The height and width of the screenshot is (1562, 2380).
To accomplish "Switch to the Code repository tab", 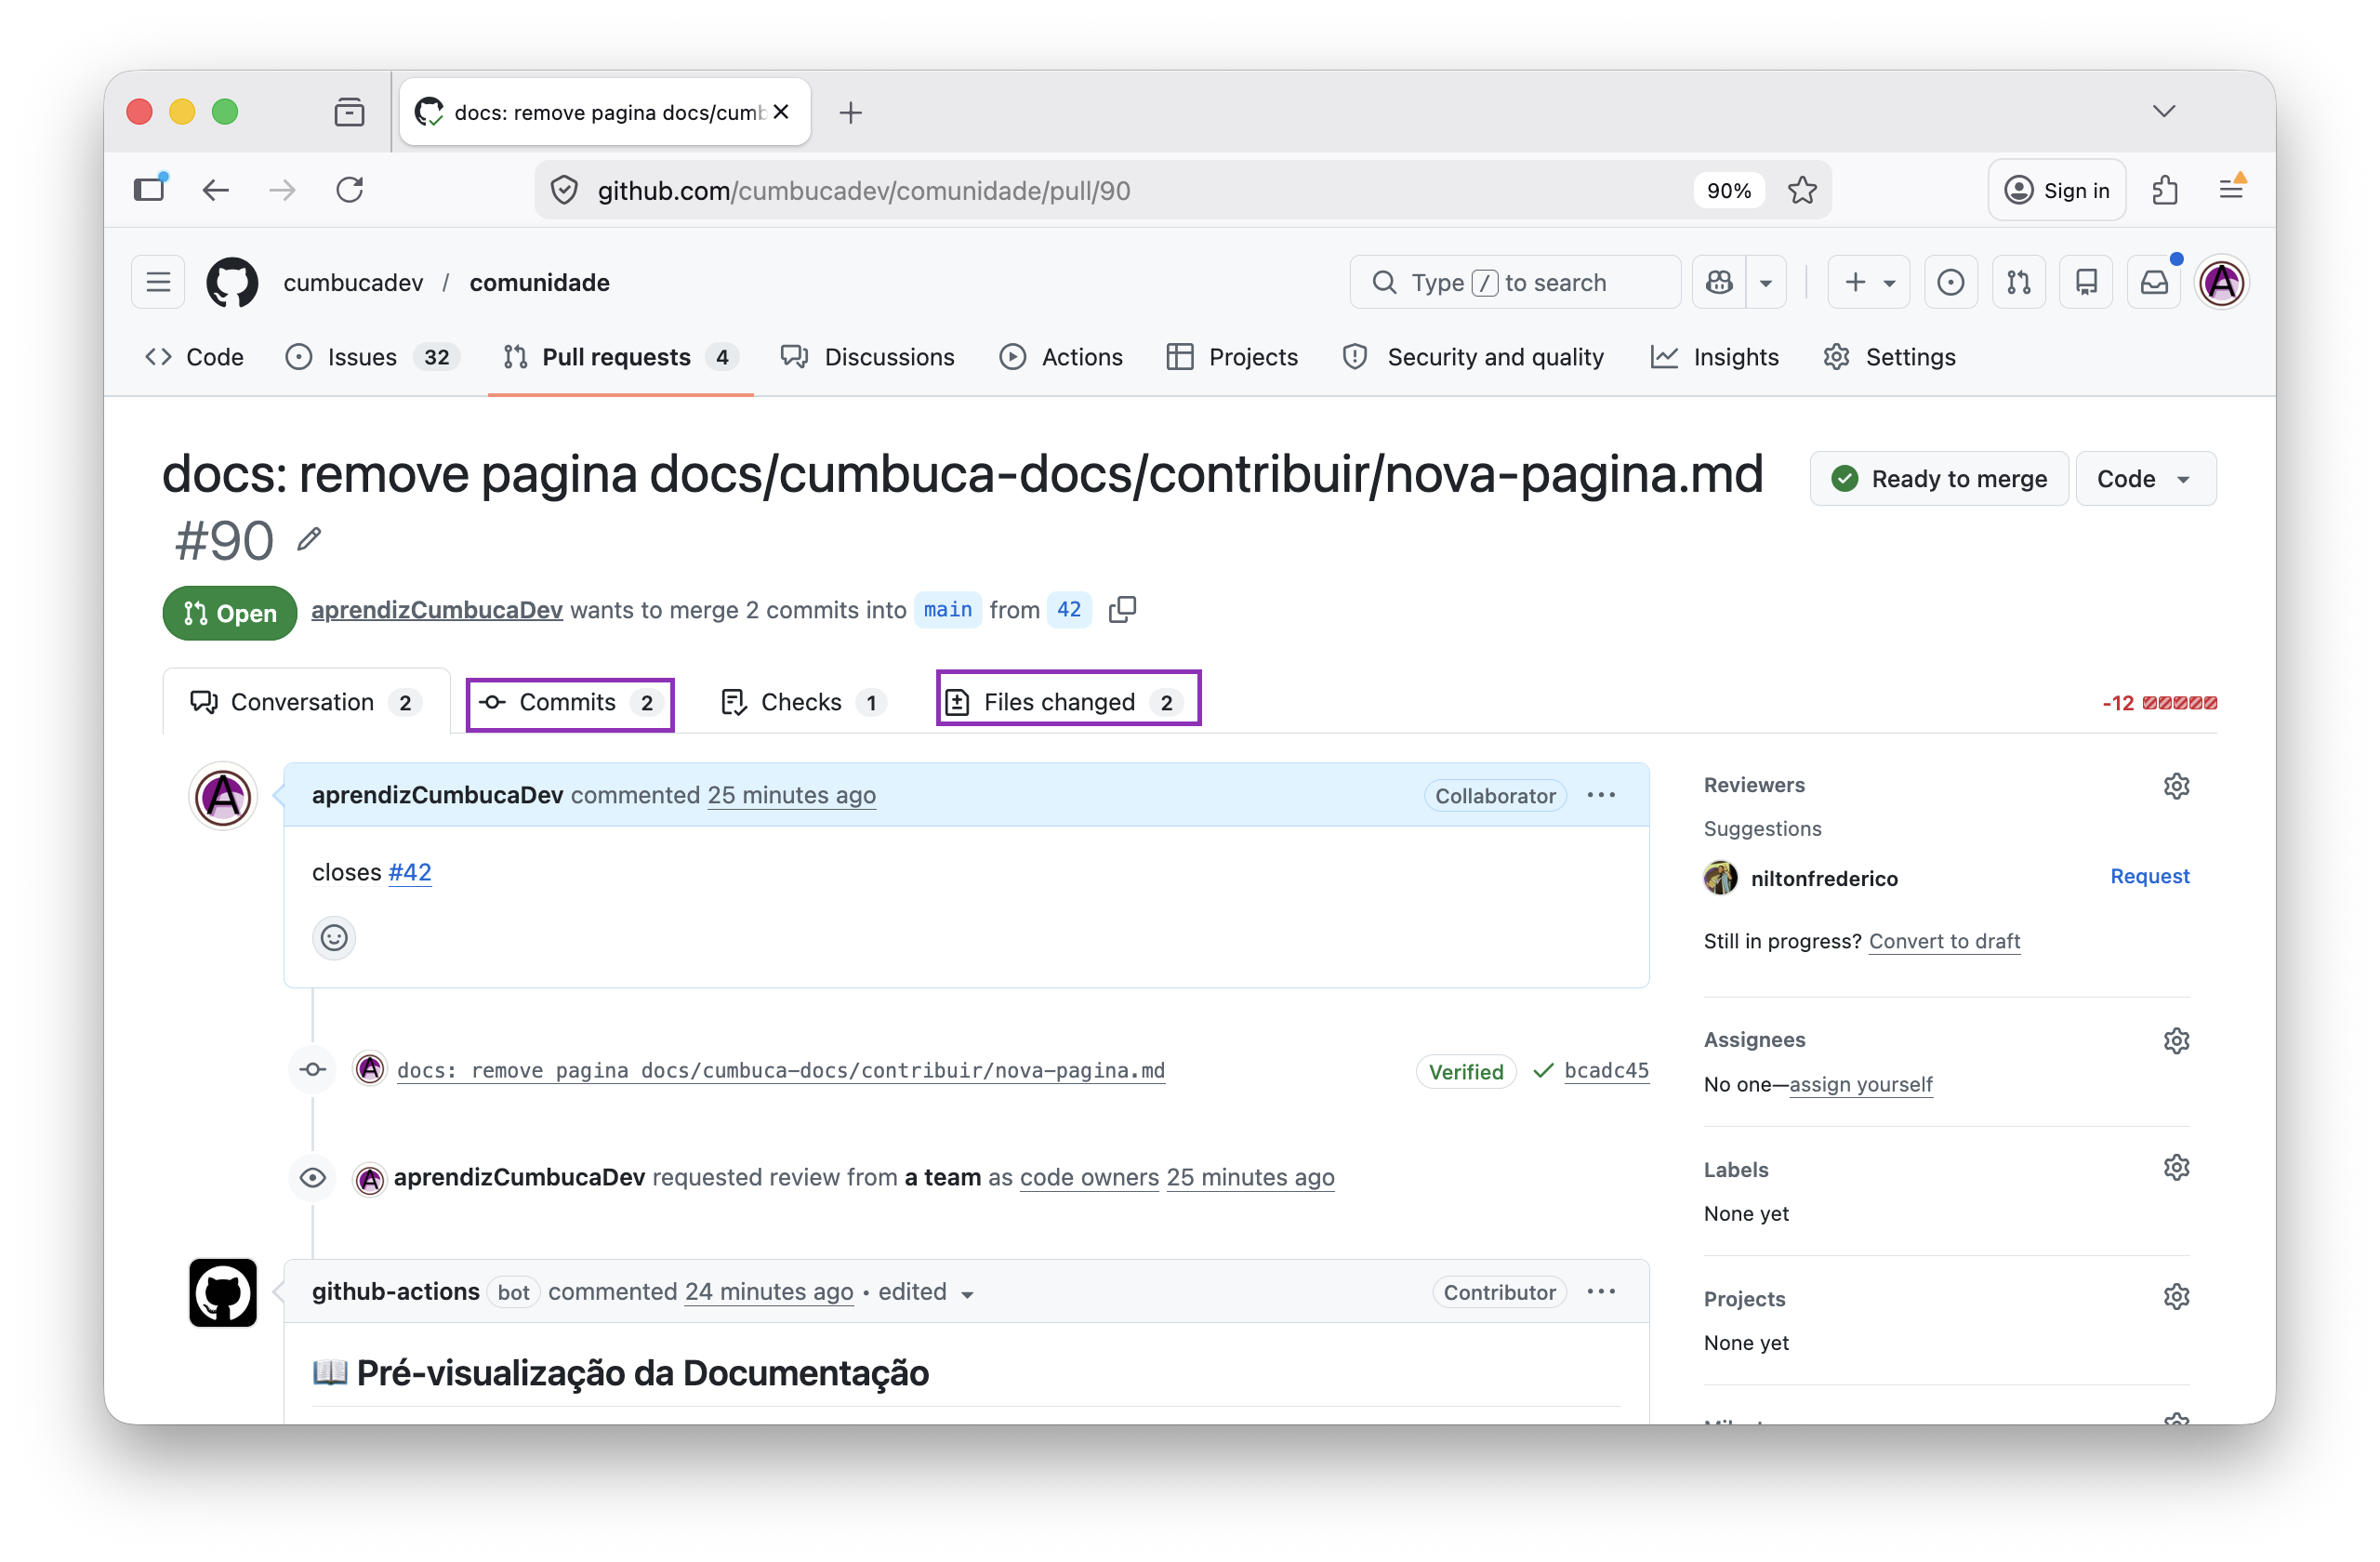I will click(194, 357).
